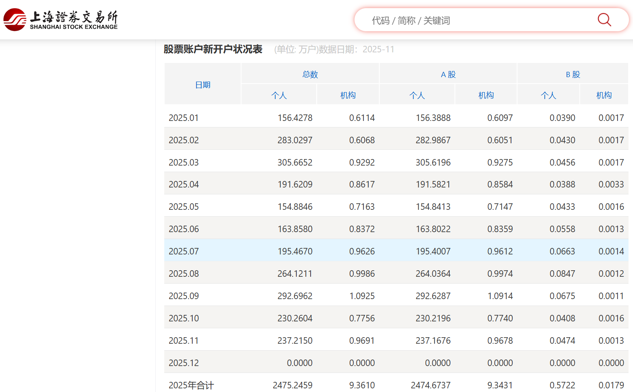Select the 2025.01 date row cell
The width and height of the screenshot is (633, 392).
pyautogui.click(x=184, y=118)
